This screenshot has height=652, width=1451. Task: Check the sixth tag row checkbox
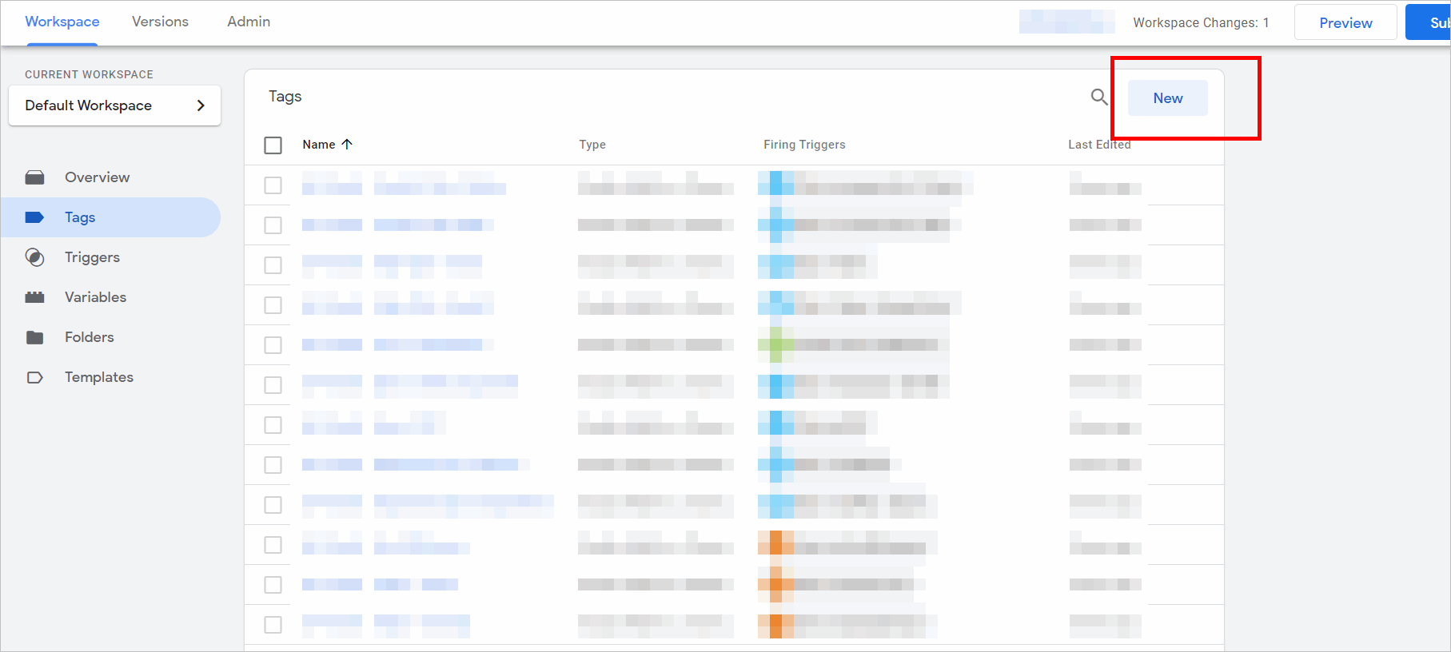[x=273, y=385]
